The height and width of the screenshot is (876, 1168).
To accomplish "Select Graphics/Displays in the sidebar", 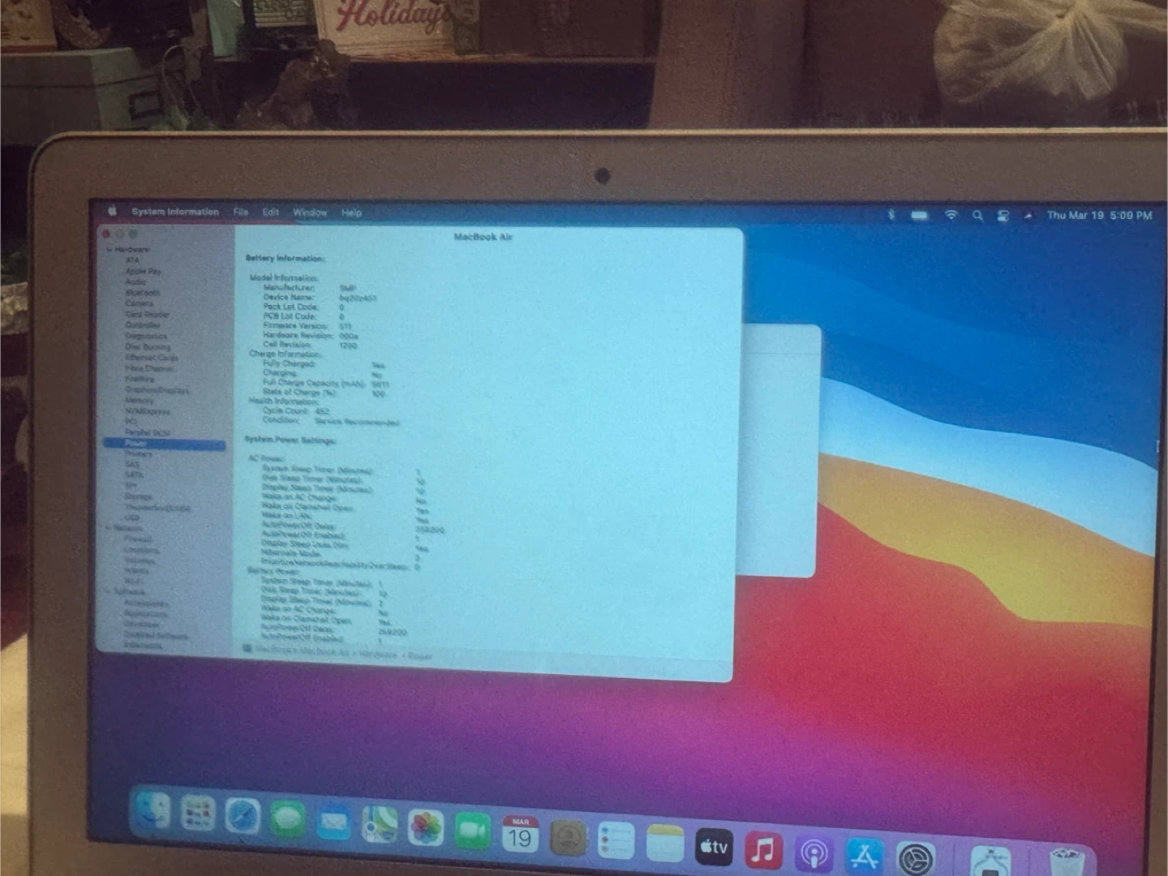I will (157, 390).
